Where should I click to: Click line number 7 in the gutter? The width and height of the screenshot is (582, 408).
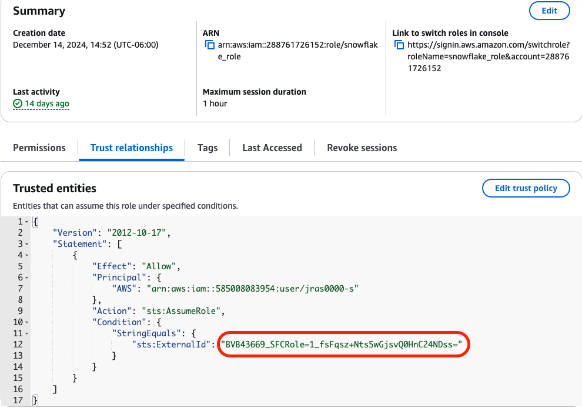20,289
